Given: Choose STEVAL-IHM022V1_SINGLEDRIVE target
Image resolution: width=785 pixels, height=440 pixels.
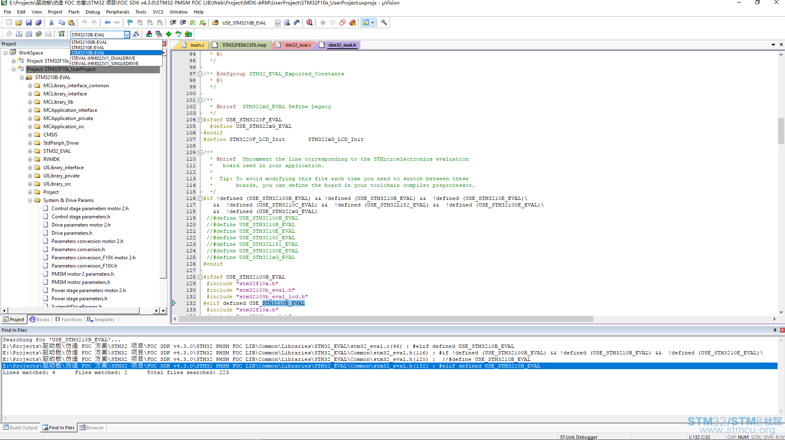Looking at the screenshot, I should click(116, 64).
